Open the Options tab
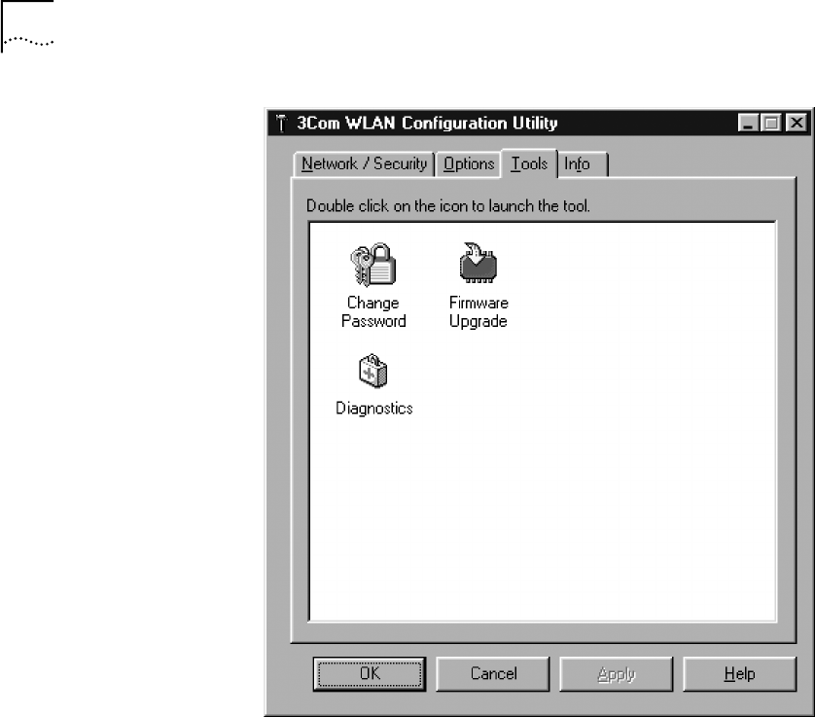The image size is (815, 717). (x=469, y=164)
